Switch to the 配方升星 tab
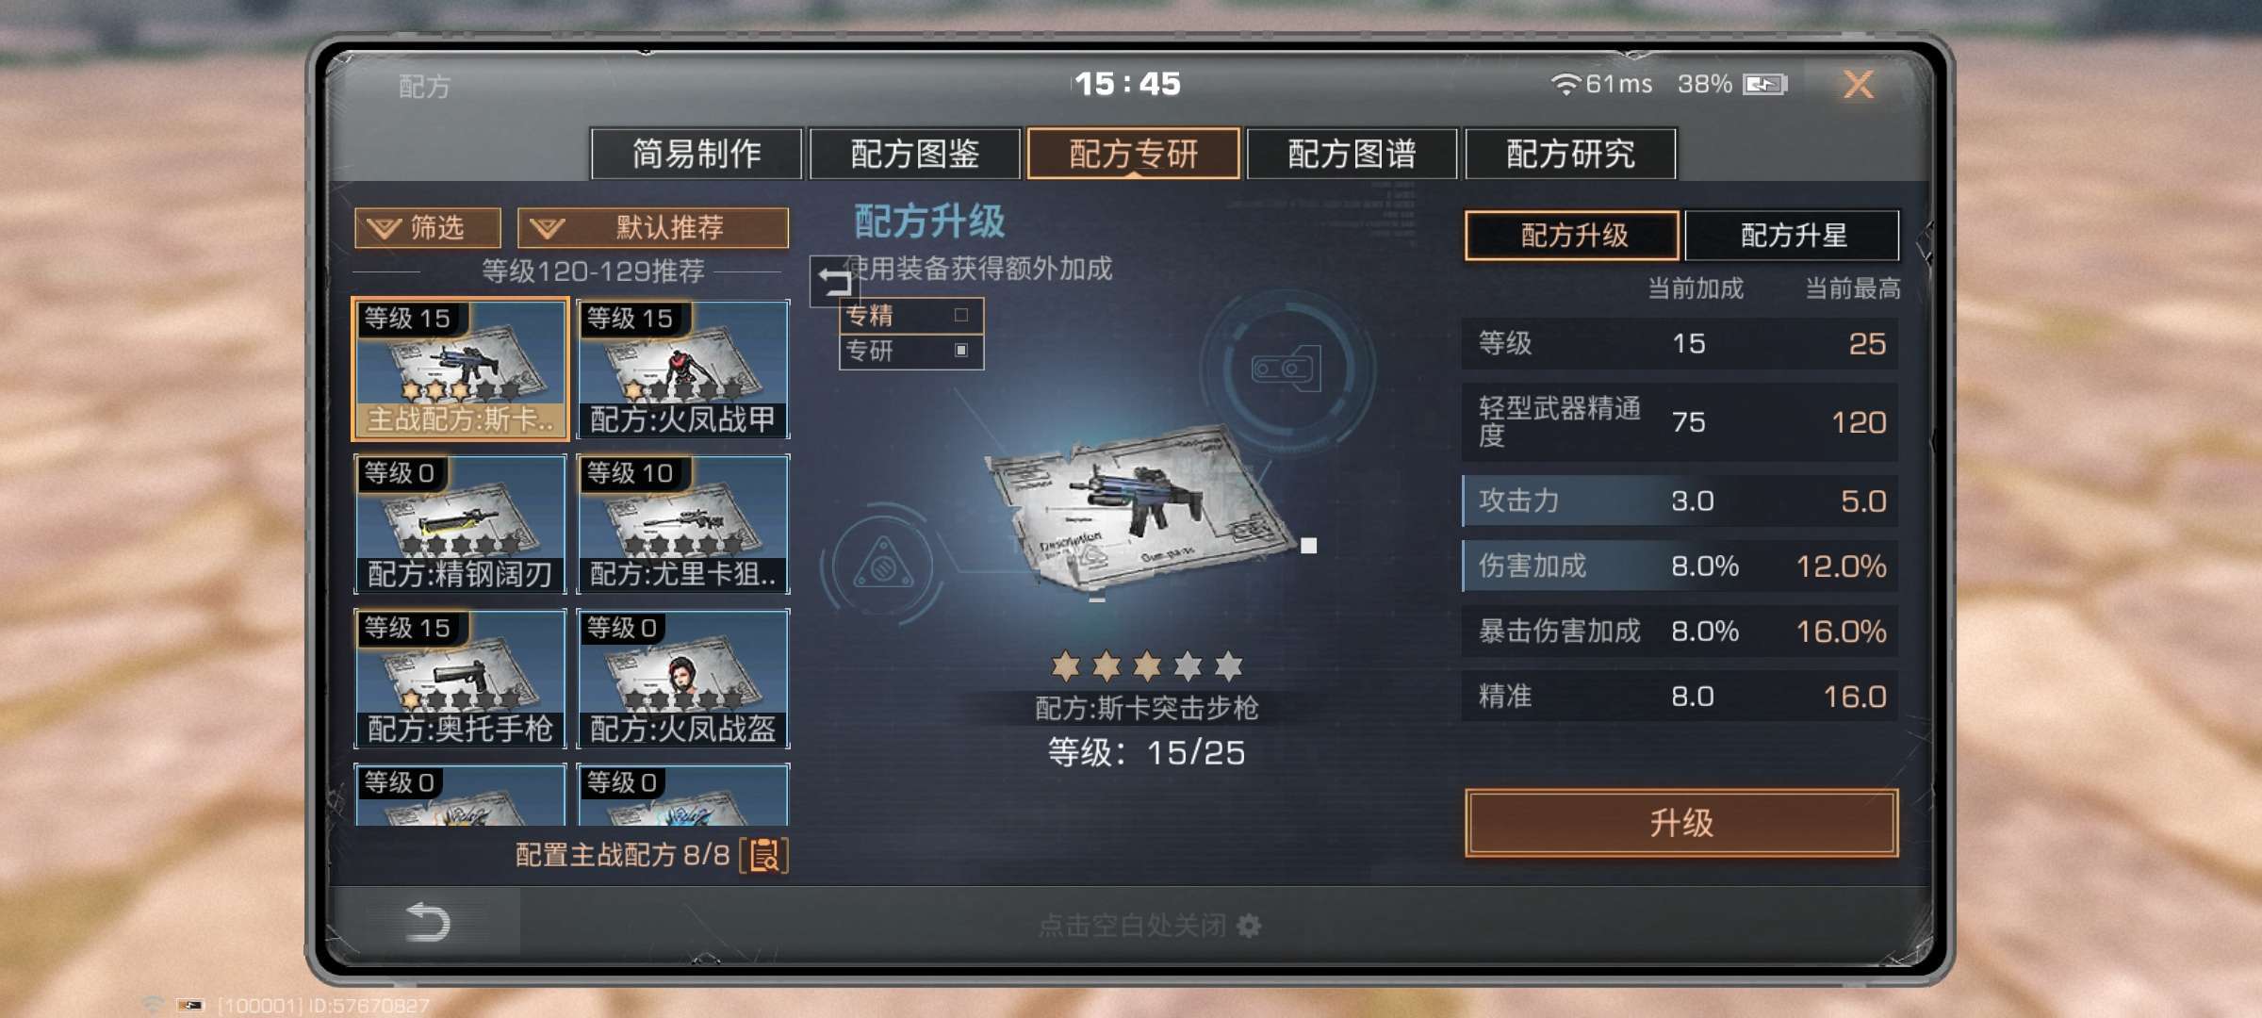This screenshot has height=1018, width=2262. click(1792, 235)
